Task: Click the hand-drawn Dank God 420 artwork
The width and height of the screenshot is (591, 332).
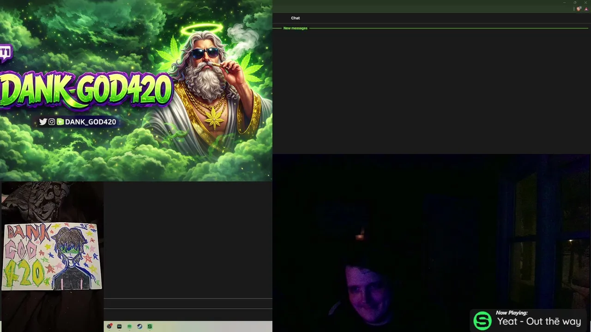Action: 51,256
